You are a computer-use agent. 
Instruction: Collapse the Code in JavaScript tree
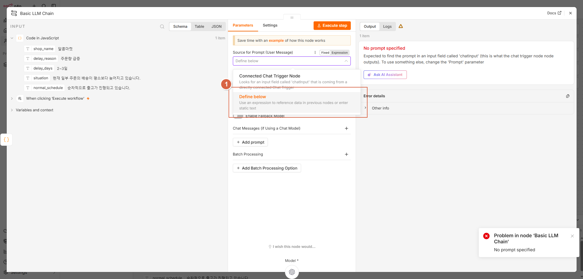click(12, 38)
